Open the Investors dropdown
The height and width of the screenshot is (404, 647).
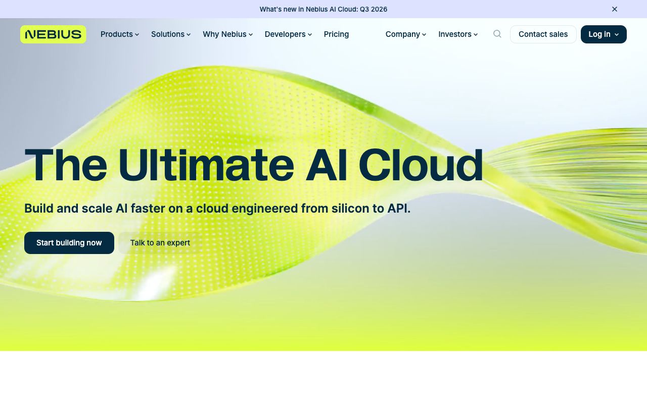[x=458, y=34]
